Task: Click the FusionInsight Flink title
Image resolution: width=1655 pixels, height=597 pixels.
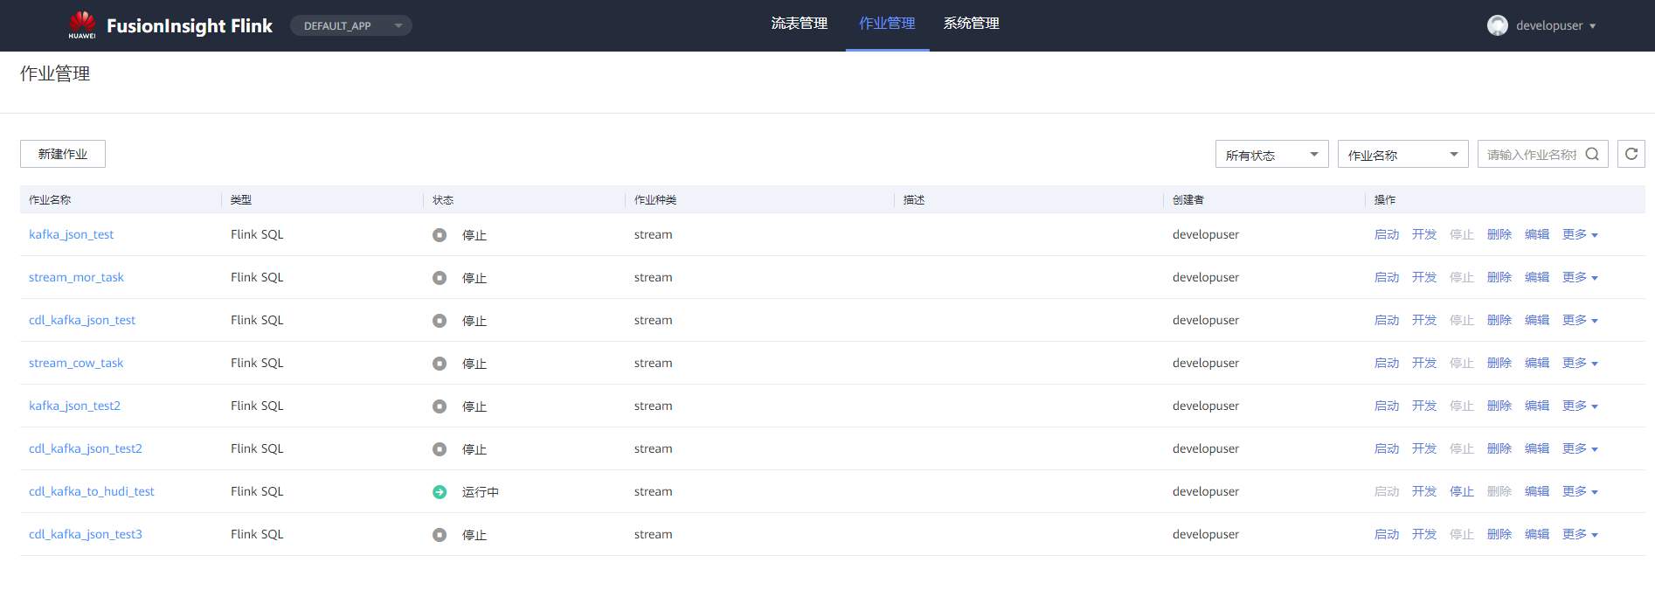Action: click(190, 25)
